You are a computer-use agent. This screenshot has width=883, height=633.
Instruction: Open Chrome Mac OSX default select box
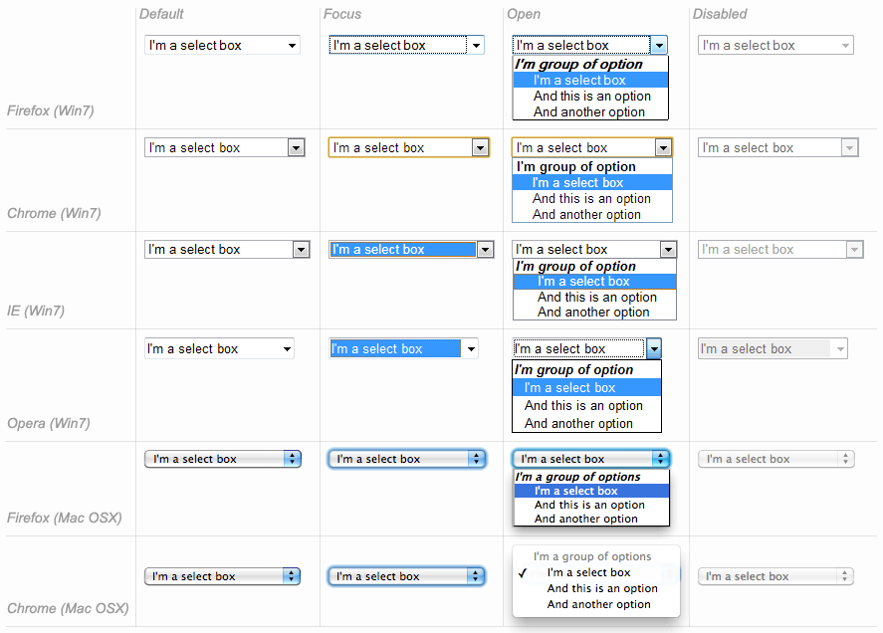222,576
